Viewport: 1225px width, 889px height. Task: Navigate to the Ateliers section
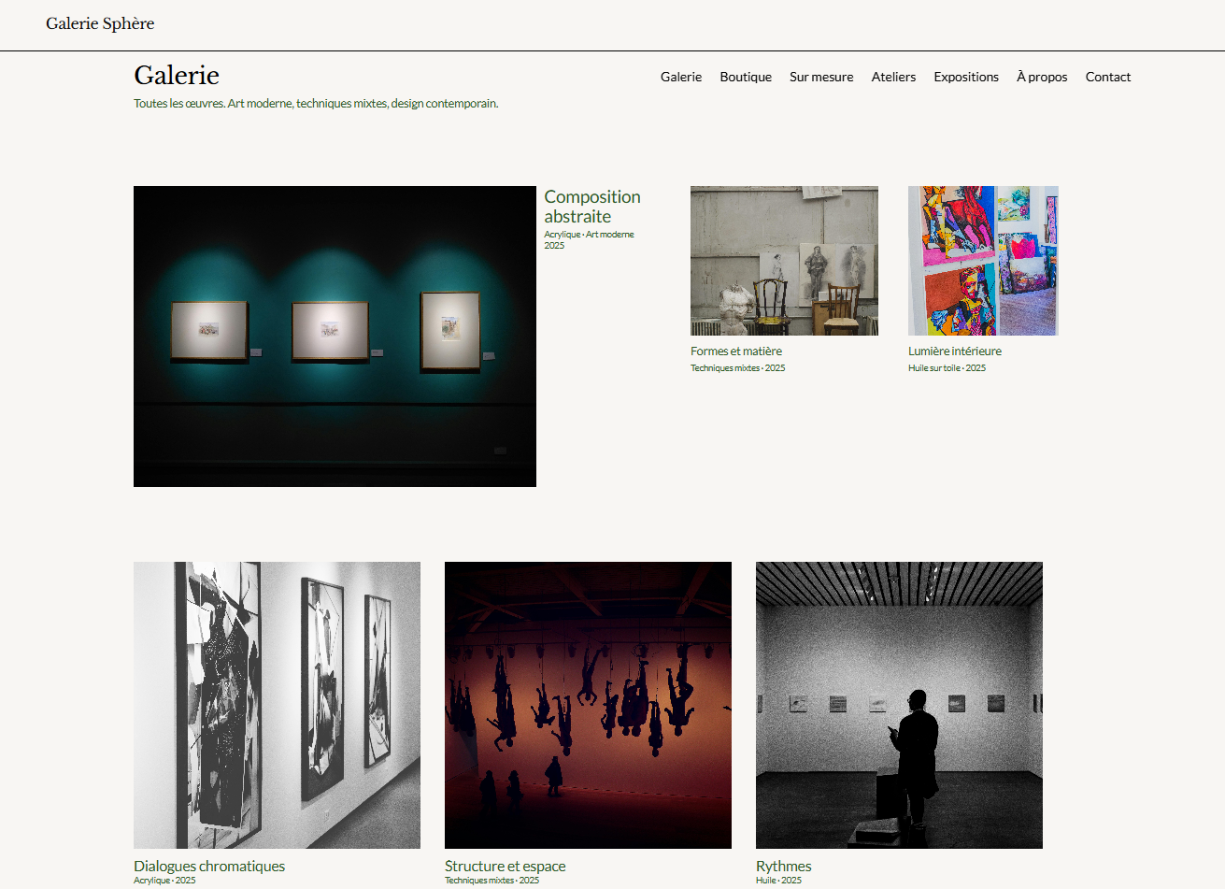(x=893, y=77)
